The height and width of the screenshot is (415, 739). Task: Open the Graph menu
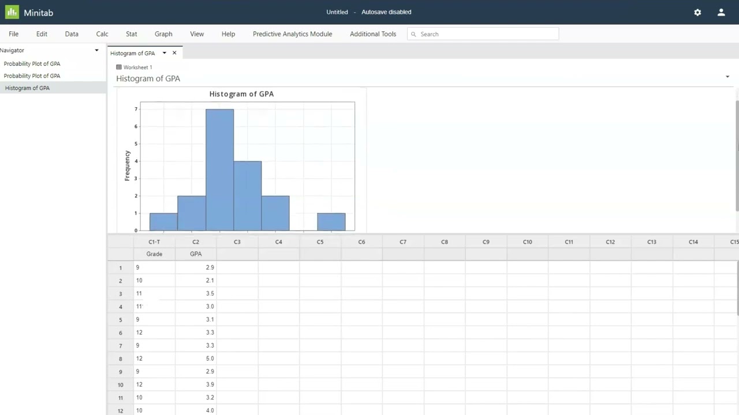163,34
